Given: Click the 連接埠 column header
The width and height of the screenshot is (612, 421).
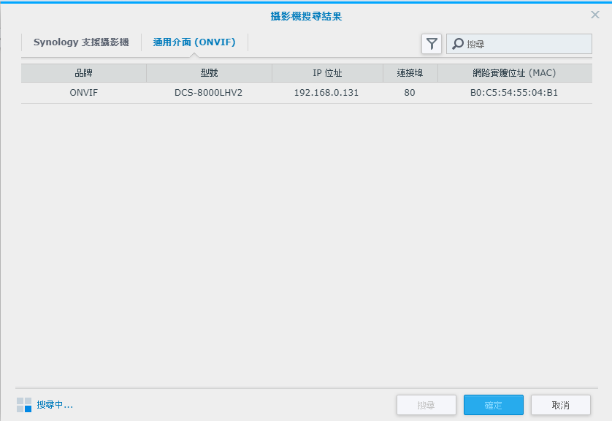Looking at the screenshot, I should pos(410,73).
